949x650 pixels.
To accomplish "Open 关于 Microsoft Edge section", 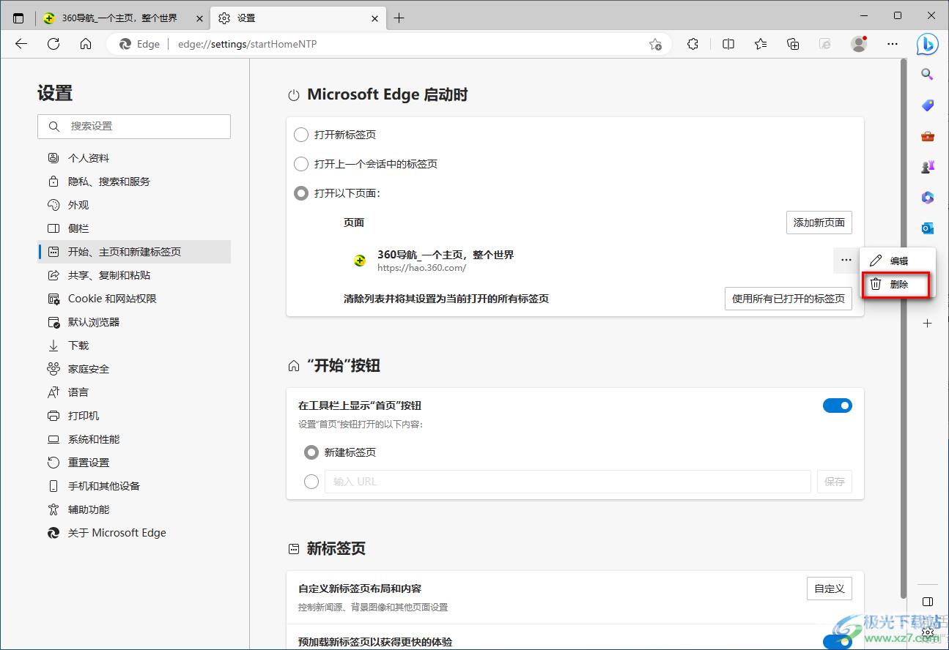I will [134, 533].
